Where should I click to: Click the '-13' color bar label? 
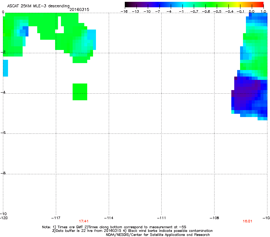coord(135,12)
